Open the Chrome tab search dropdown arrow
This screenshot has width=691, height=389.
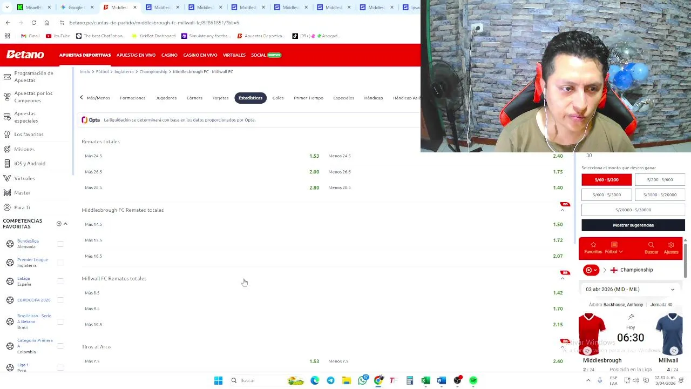coord(7,8)
